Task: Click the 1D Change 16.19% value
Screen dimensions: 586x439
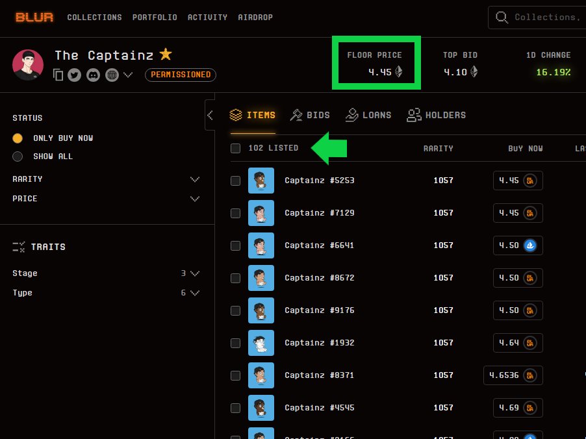Action: click(x=553, y=72)
